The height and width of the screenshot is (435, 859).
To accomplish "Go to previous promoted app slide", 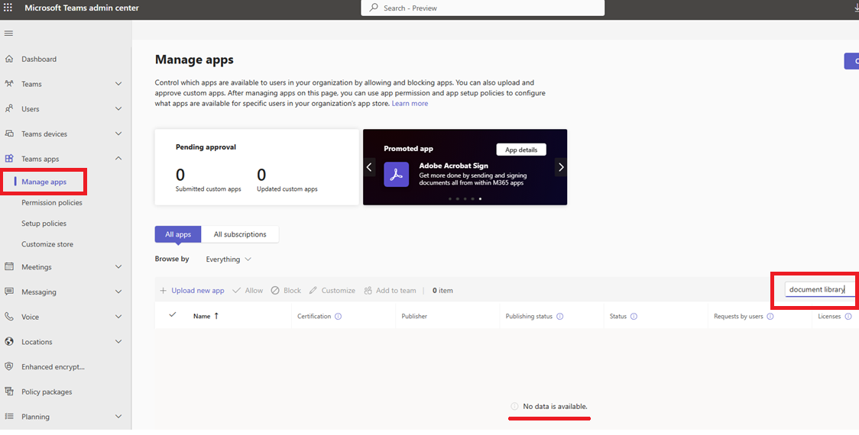I will pos(369,167).
